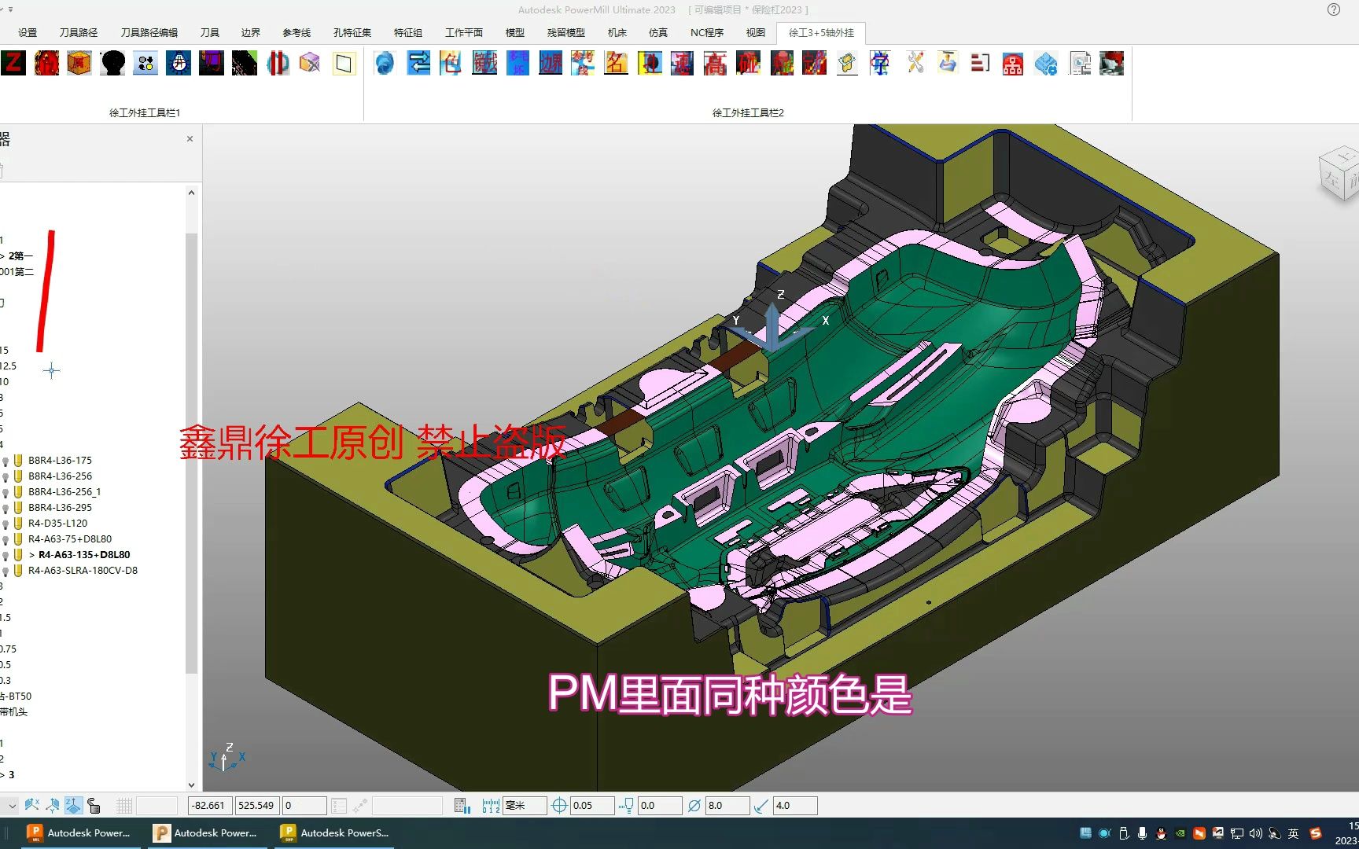Click the explorer scrollbar down arrow
Viewport: 1359px width, 849px height.
click(191, 785)
